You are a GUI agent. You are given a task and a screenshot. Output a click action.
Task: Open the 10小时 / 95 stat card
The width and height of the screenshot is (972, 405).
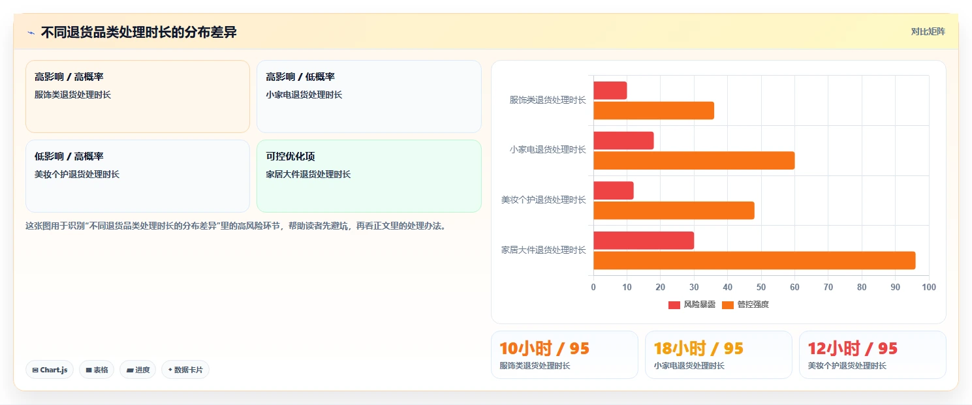point(565,355)
